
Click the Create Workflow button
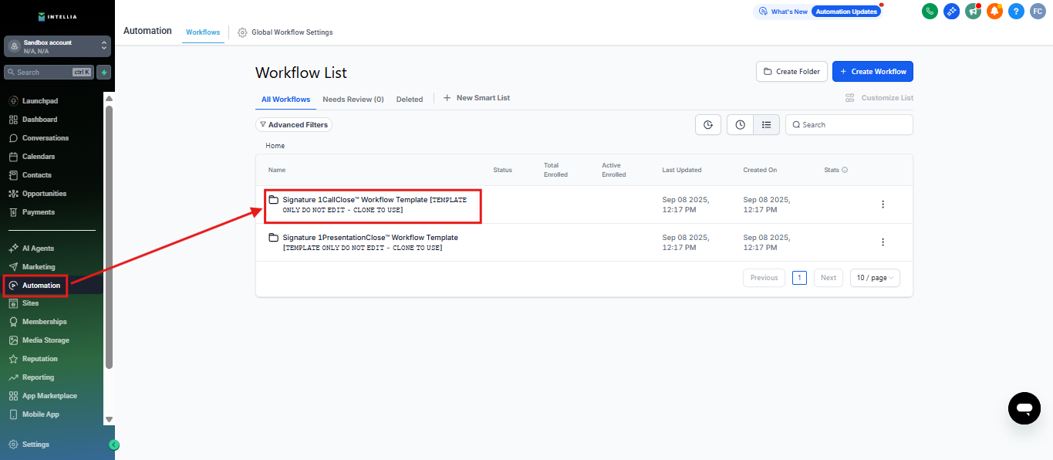(872, 72)
